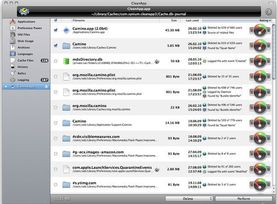Open the Delete action dropdown
This screenshot has width=277, height=204.
[189, 199]
